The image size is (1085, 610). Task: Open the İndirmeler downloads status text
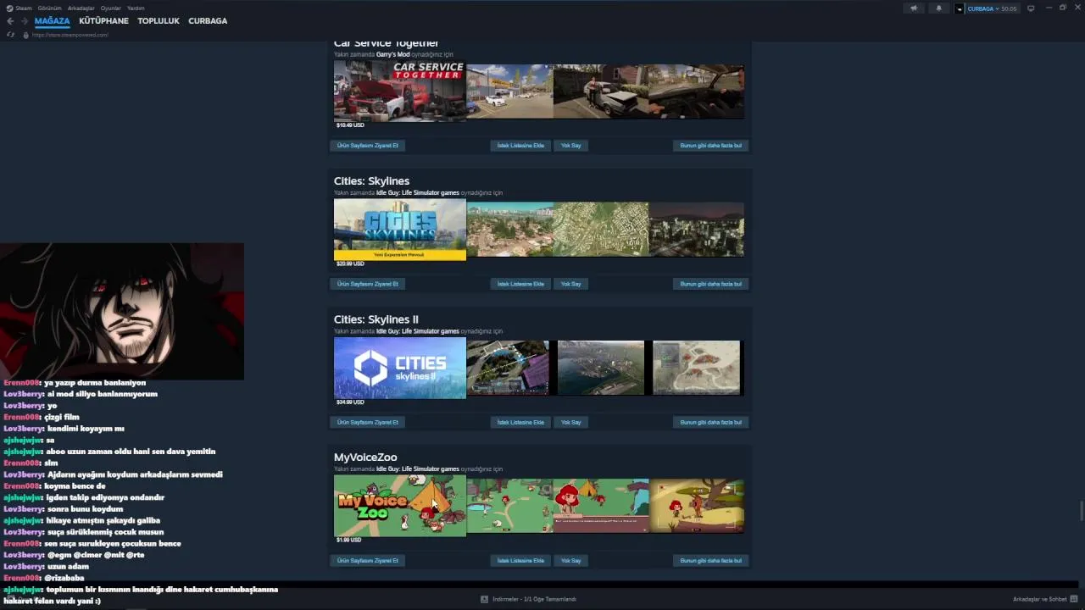(534, 599)
